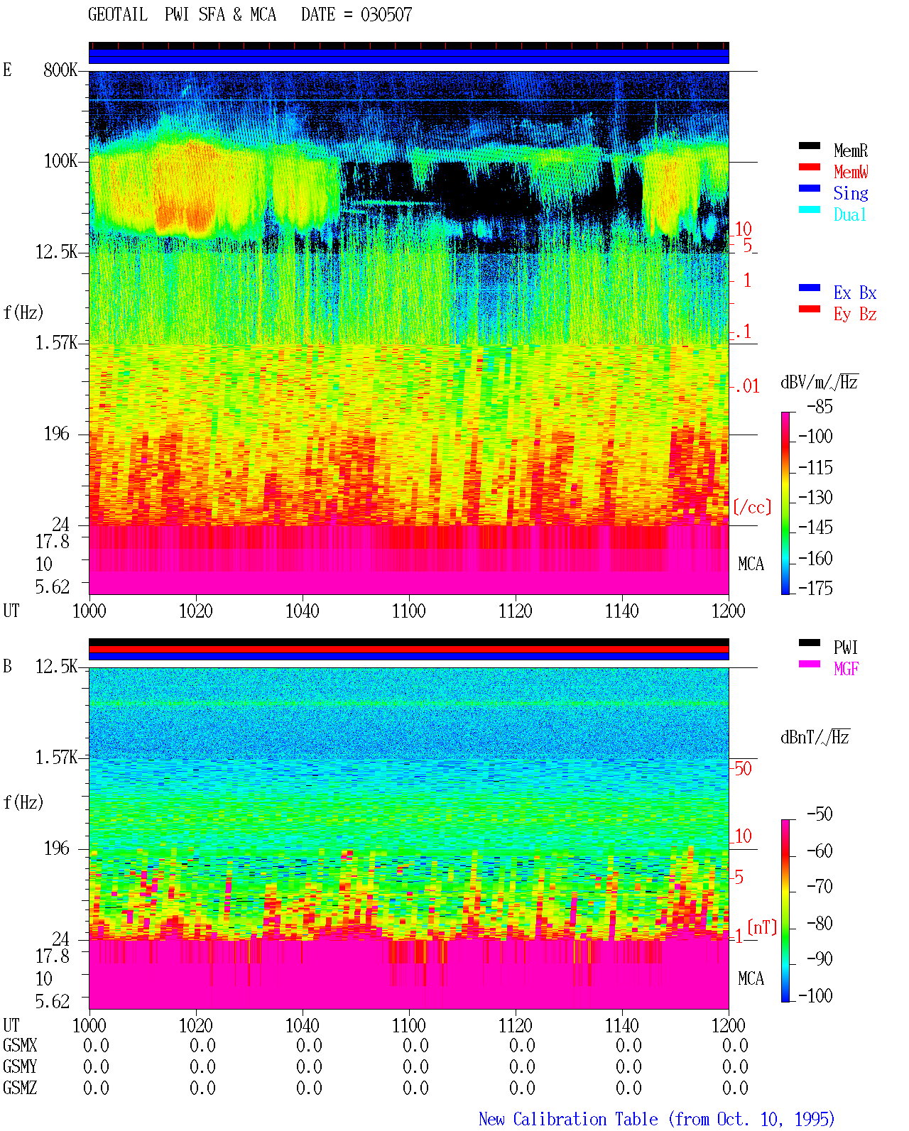
Task: Click the Ey Bz legend label
Action: (855, 314)
